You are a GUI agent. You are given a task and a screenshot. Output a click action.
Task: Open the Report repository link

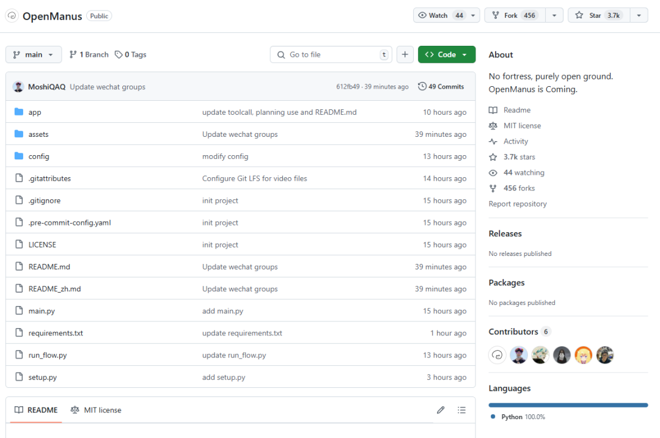[518, 203]
